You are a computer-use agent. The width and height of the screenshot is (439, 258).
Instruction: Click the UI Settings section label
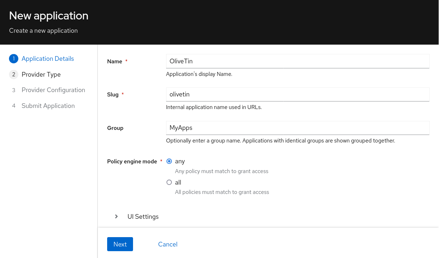143,217
